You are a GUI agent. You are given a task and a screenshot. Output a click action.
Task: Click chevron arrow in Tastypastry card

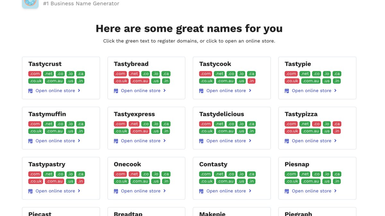coord(79,191)
